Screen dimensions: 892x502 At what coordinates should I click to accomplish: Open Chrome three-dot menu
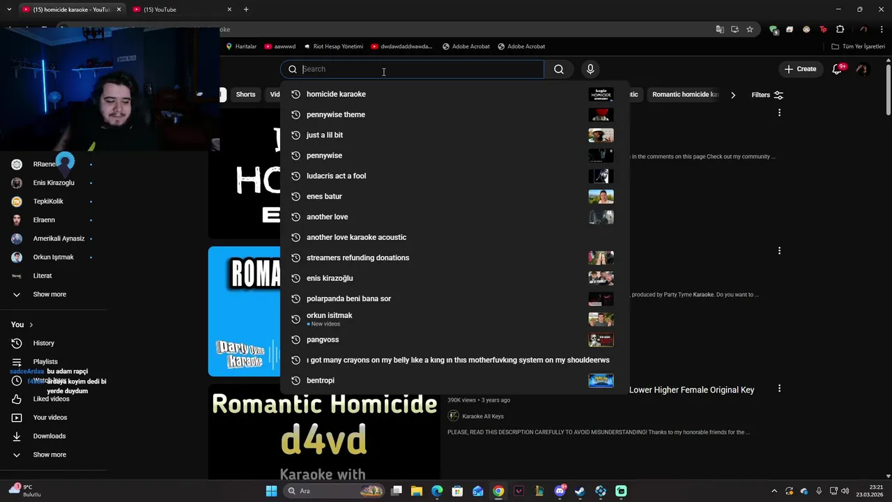[x=882, y=29]
